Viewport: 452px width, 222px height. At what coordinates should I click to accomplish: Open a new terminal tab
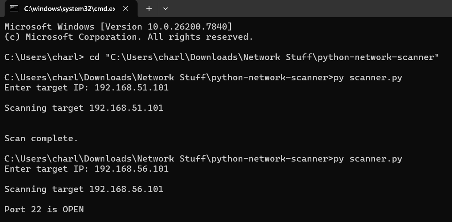(x=149, y=8)
